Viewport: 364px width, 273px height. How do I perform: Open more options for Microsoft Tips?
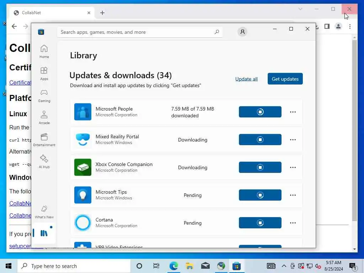tap(293, 195)
